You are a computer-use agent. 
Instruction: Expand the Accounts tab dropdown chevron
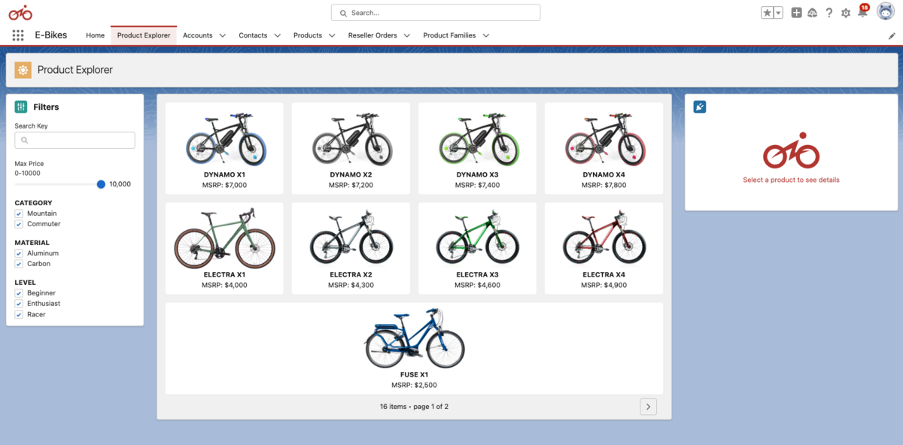pos(223,35)
